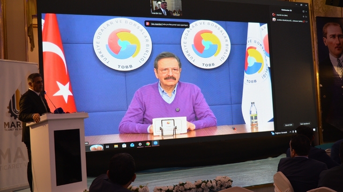
Task: Open File Explorer from the taskbar
Action: [x=116, y=146]
